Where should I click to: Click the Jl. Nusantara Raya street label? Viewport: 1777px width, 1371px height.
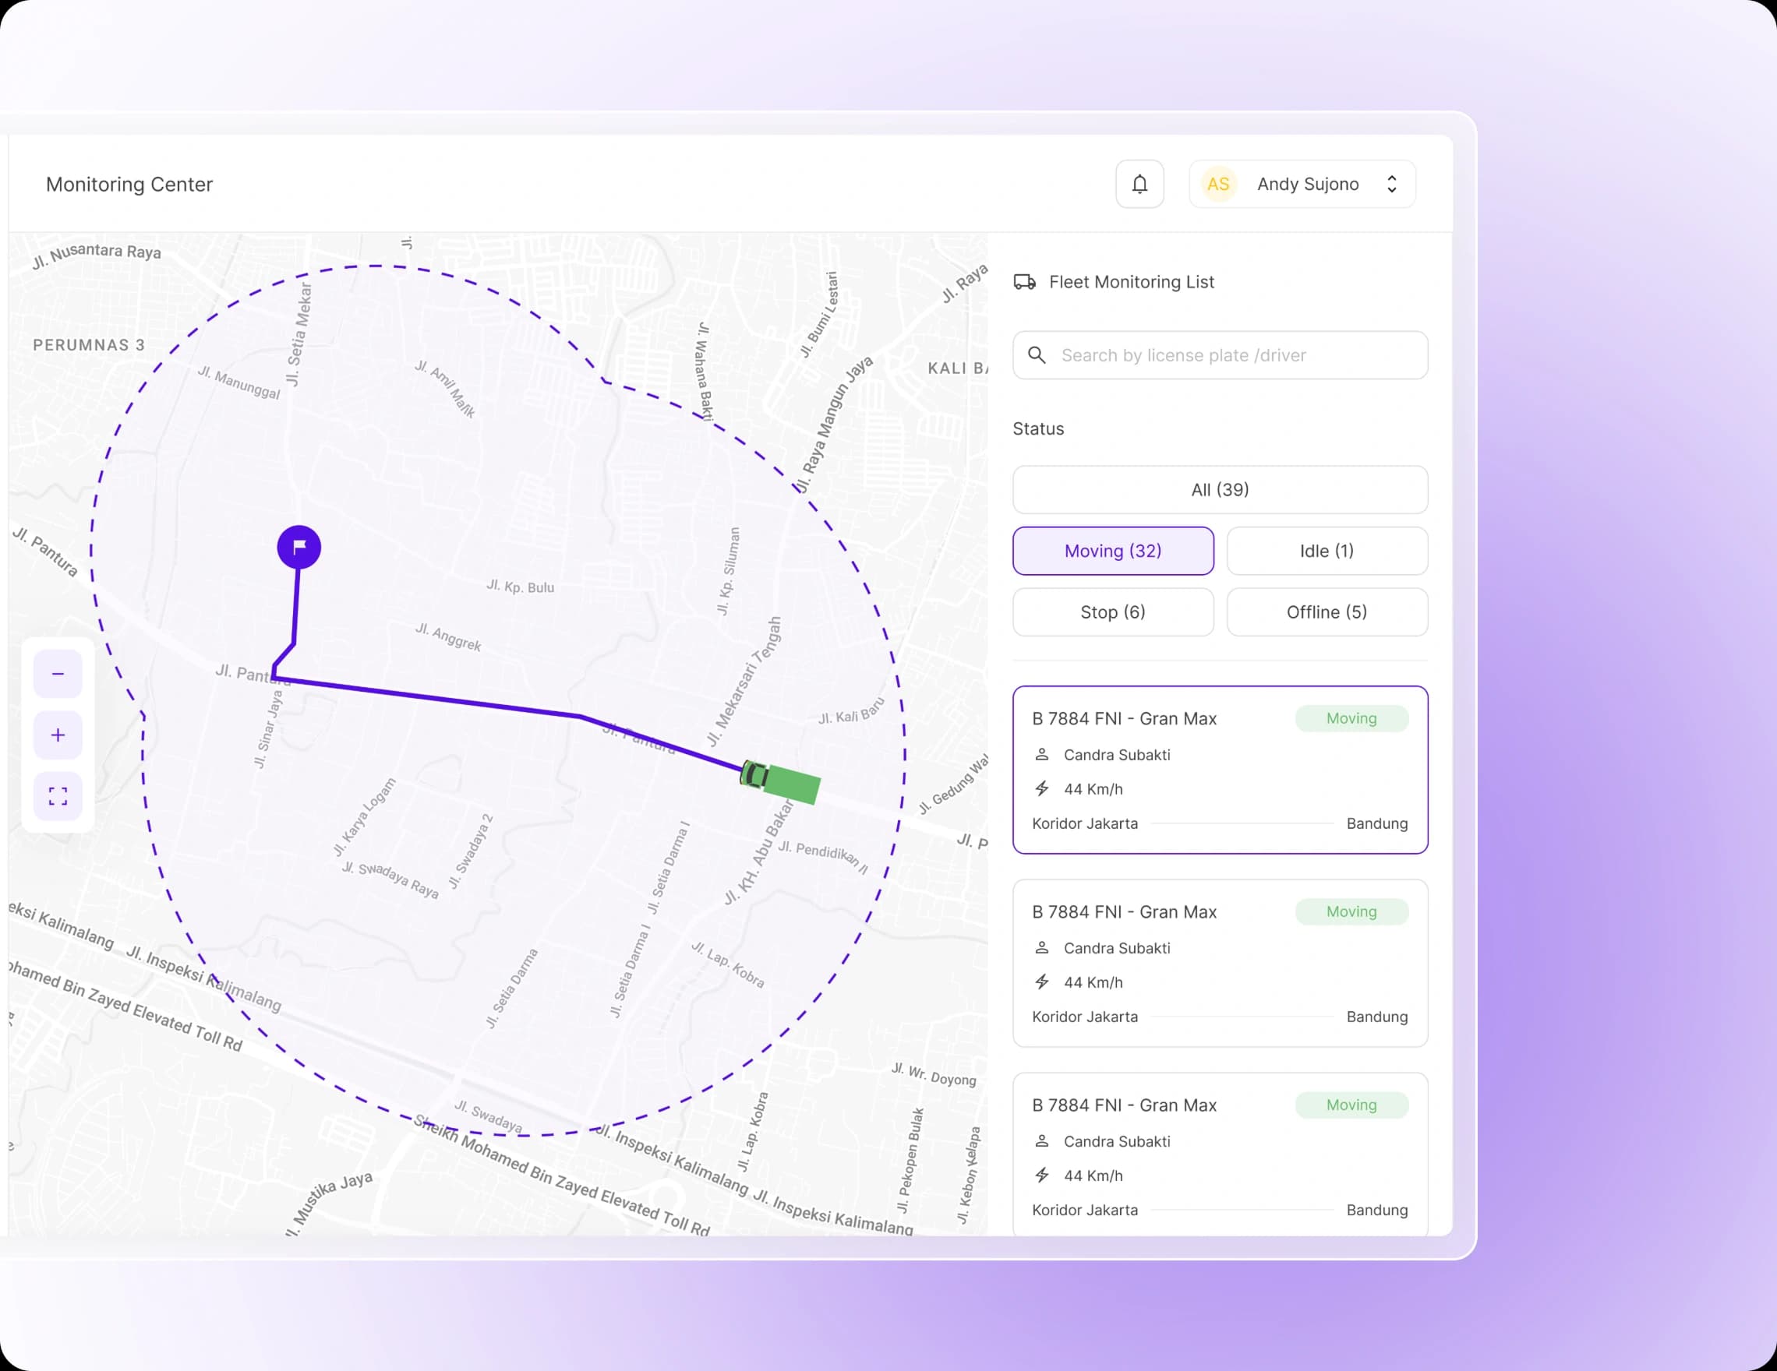click(97, 256)
